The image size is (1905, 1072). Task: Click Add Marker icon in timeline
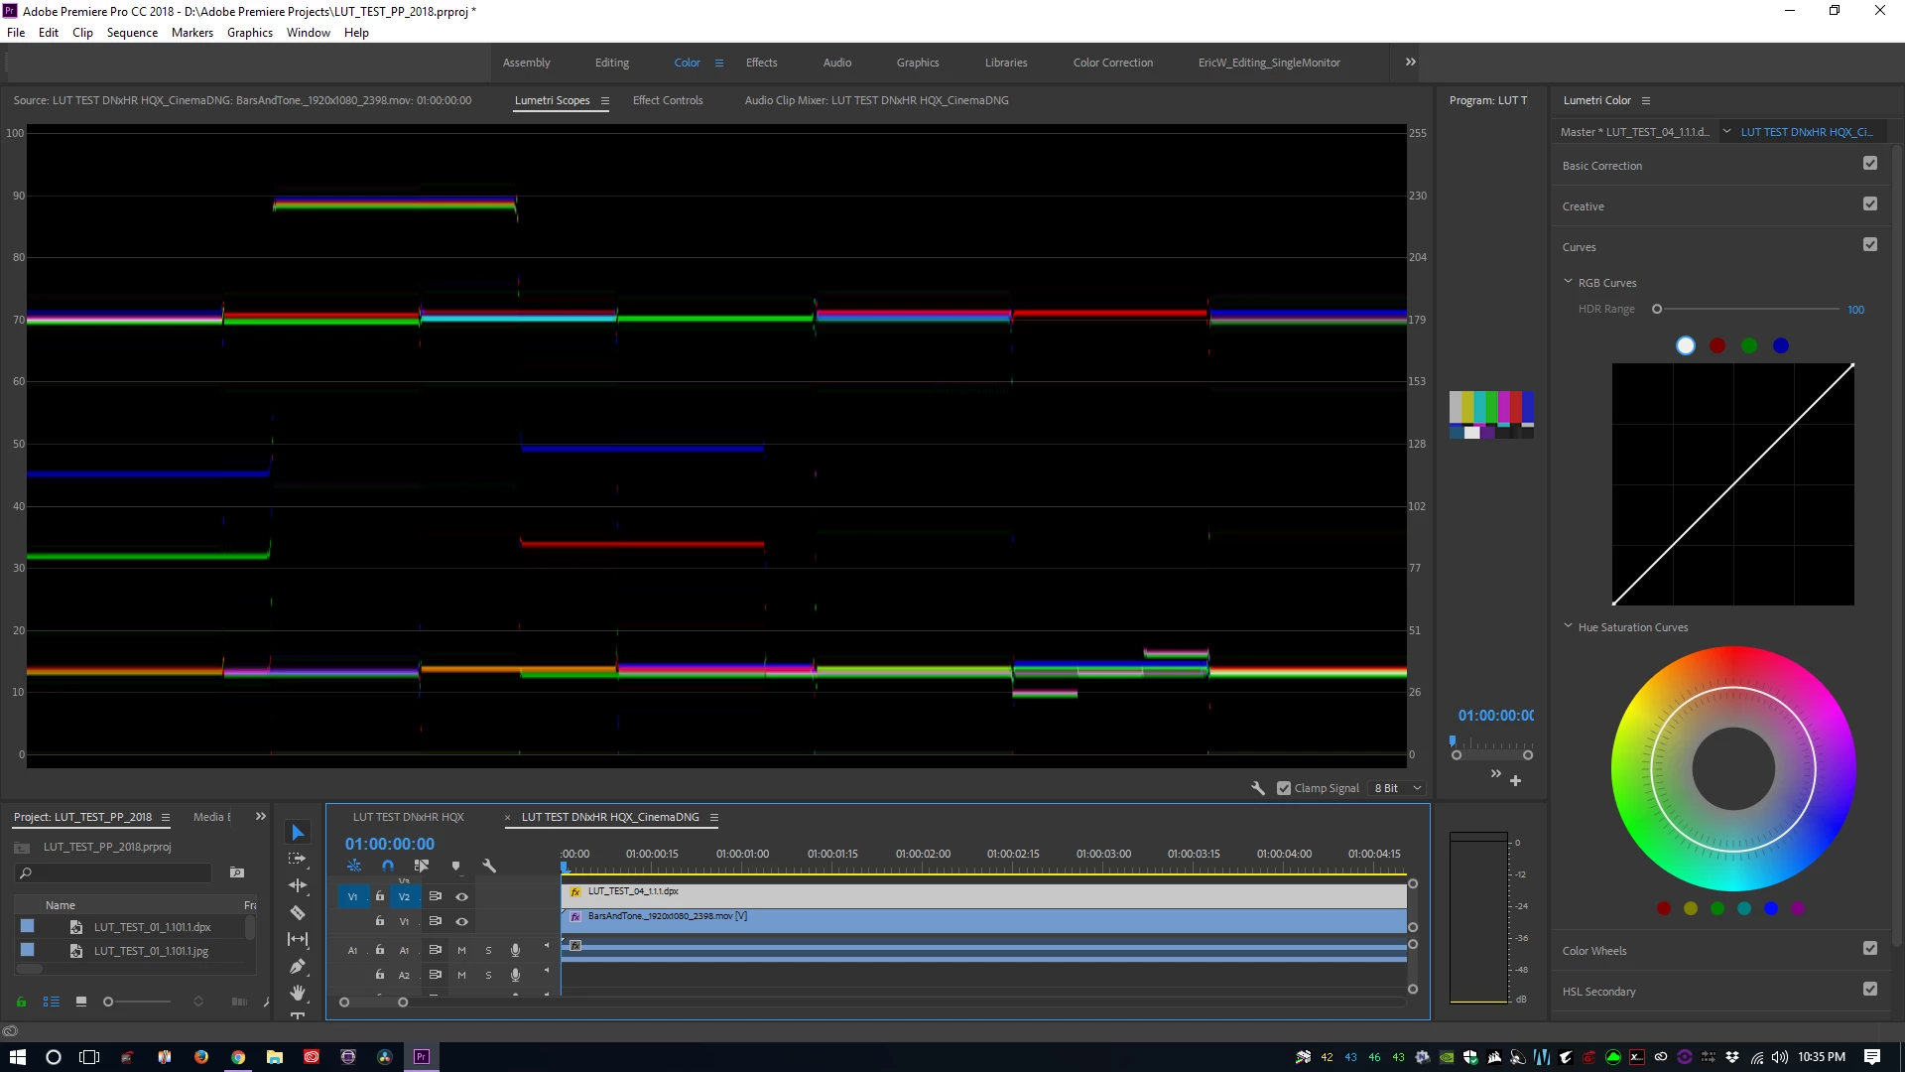pyautogui.click(x=455, y=866)
